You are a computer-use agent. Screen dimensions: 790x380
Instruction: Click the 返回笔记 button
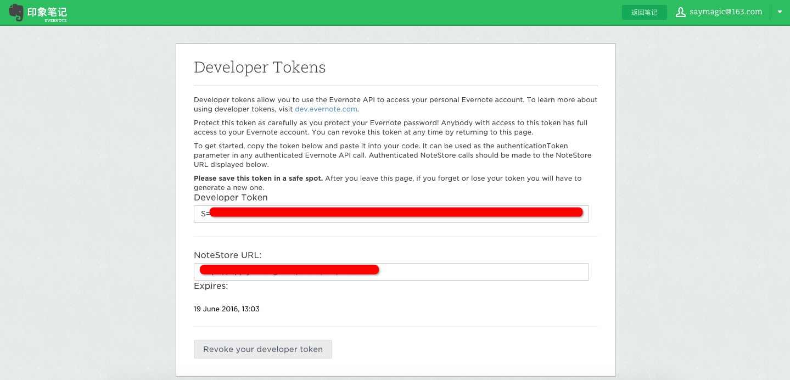point(644,12)
